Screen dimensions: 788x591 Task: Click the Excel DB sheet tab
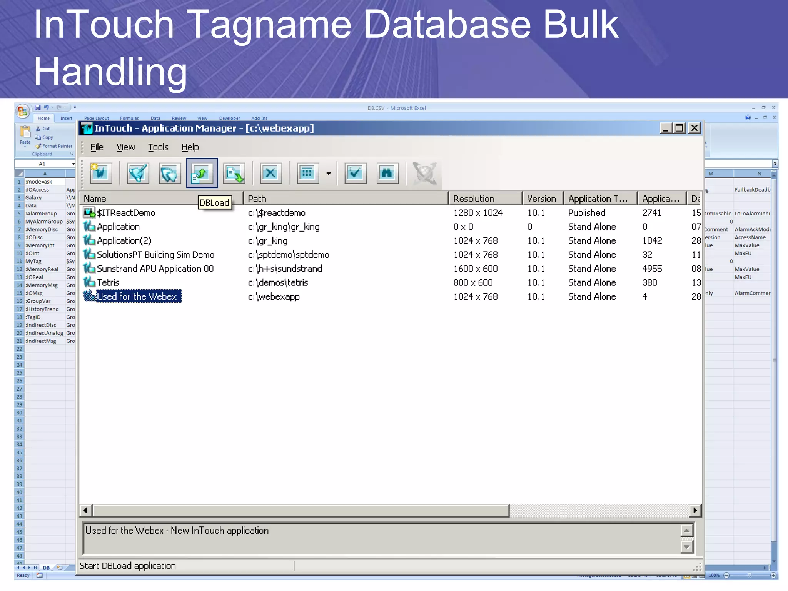[46, 568]
